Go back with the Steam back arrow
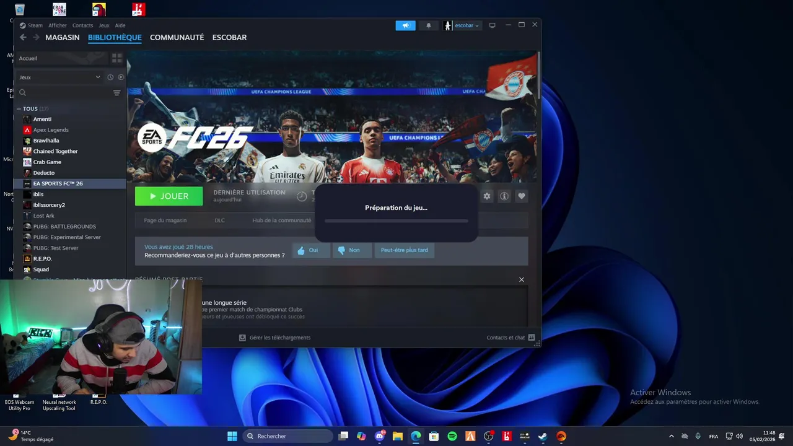 coord(23,37)
